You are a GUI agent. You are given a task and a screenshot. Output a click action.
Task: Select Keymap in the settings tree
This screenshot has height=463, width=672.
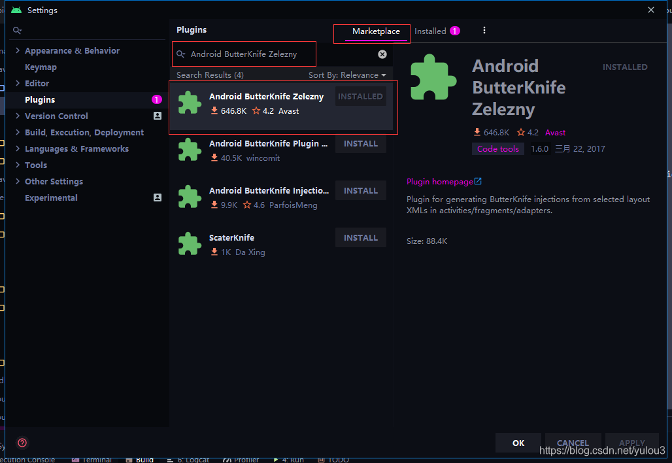pyautogui.click(x=41, y=67)
